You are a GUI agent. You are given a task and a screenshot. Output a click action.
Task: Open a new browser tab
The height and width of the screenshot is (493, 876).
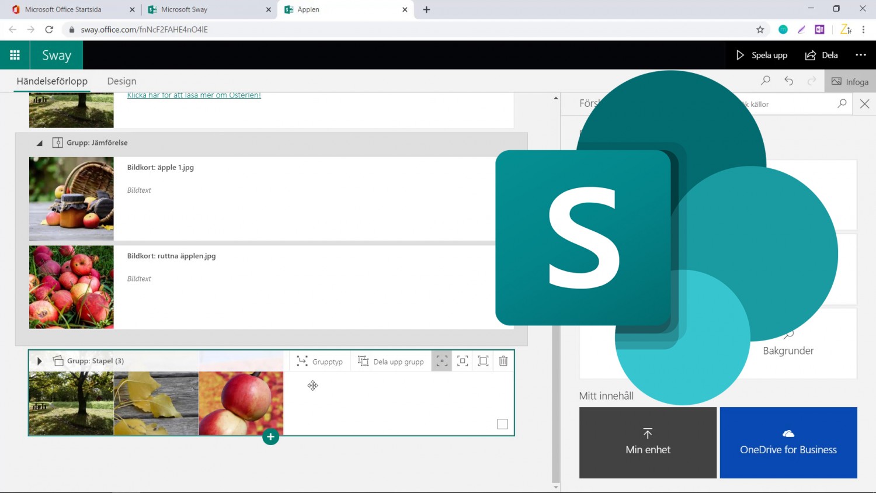coord(426,9)
